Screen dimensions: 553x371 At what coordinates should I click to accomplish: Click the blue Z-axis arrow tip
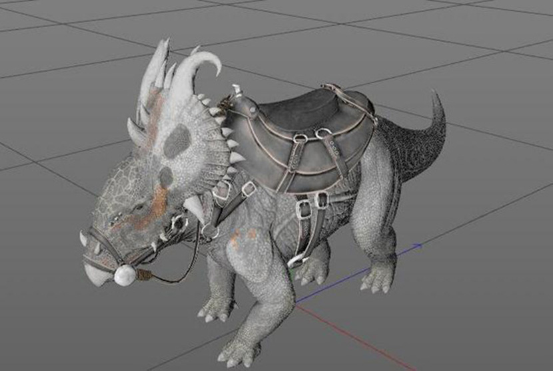417,246
